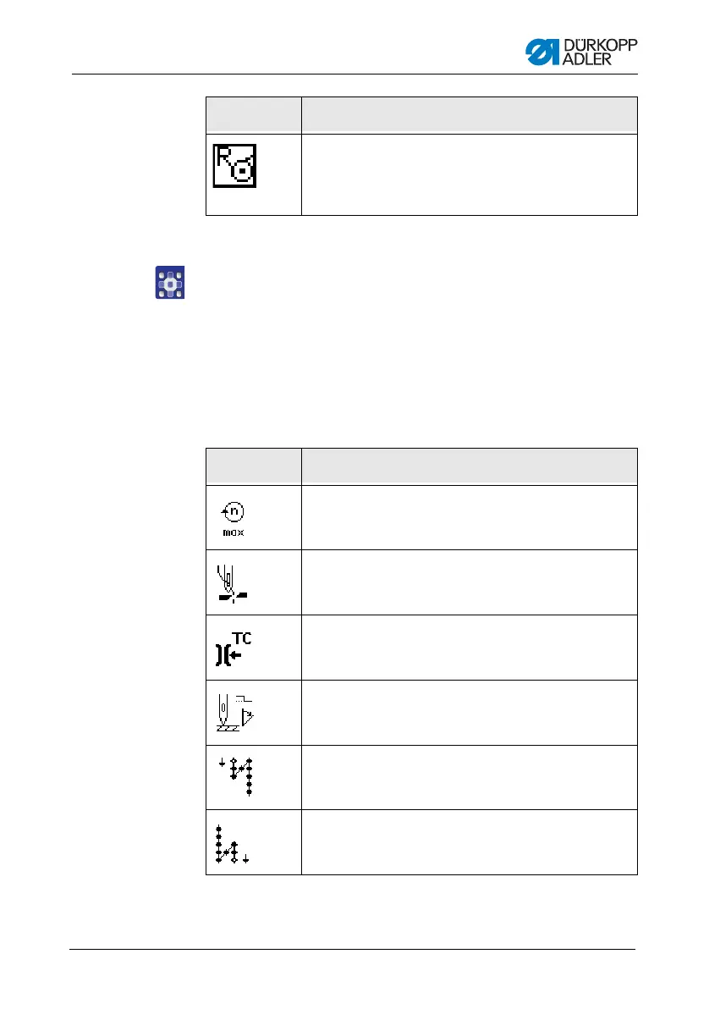Pick the needle and foot lift icon
This screenshot has height=1009, width=709.
[x=235, y=713]
